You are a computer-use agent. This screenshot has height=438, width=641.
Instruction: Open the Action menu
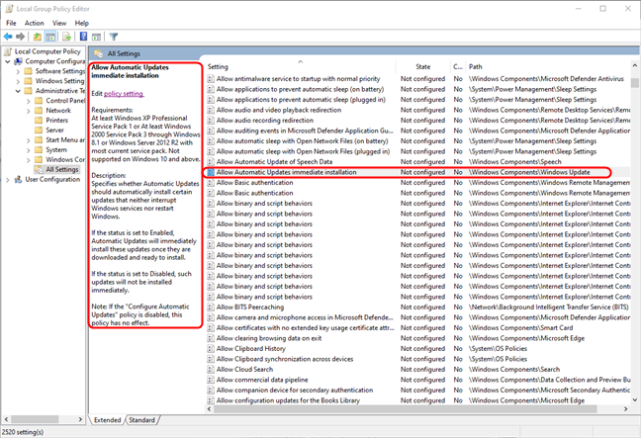[34, 24]
